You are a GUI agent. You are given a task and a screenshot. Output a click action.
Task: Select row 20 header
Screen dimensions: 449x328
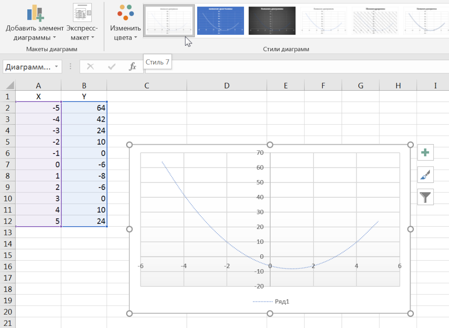tap(8, 312)
